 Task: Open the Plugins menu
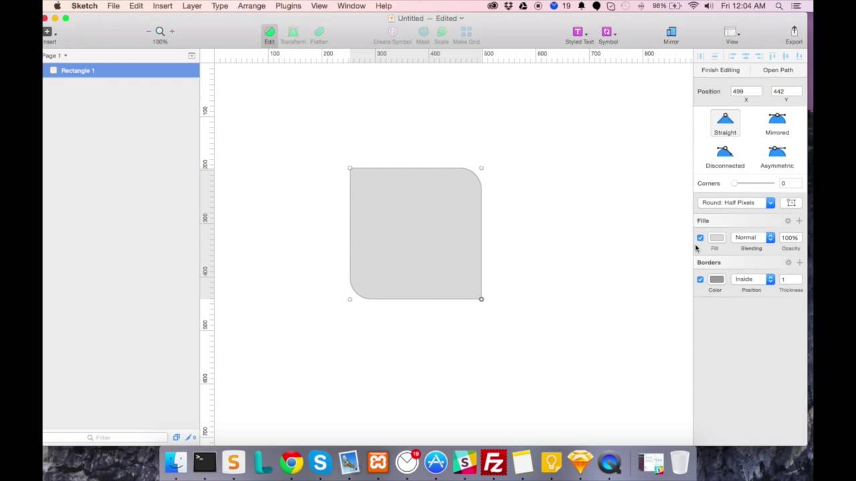pos(288,5)
